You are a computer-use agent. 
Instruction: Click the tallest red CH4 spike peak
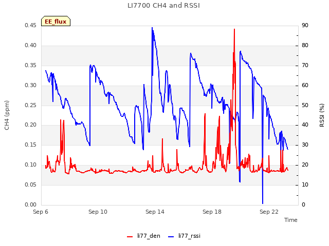pos(234,30)
